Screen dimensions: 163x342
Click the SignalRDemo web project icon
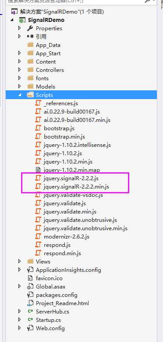point(22,20)
